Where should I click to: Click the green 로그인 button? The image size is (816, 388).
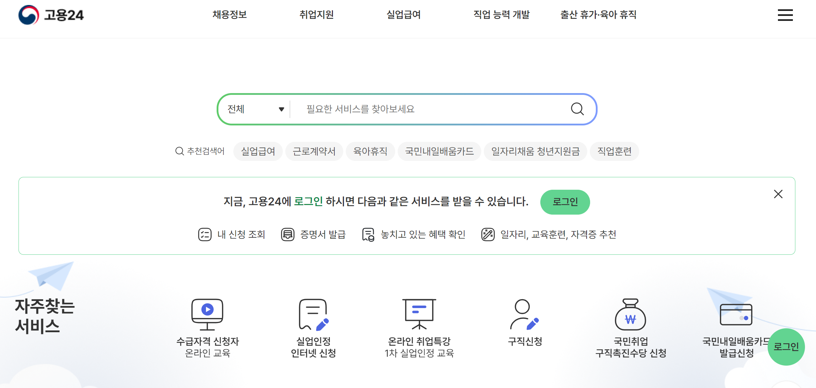(565, 202)
